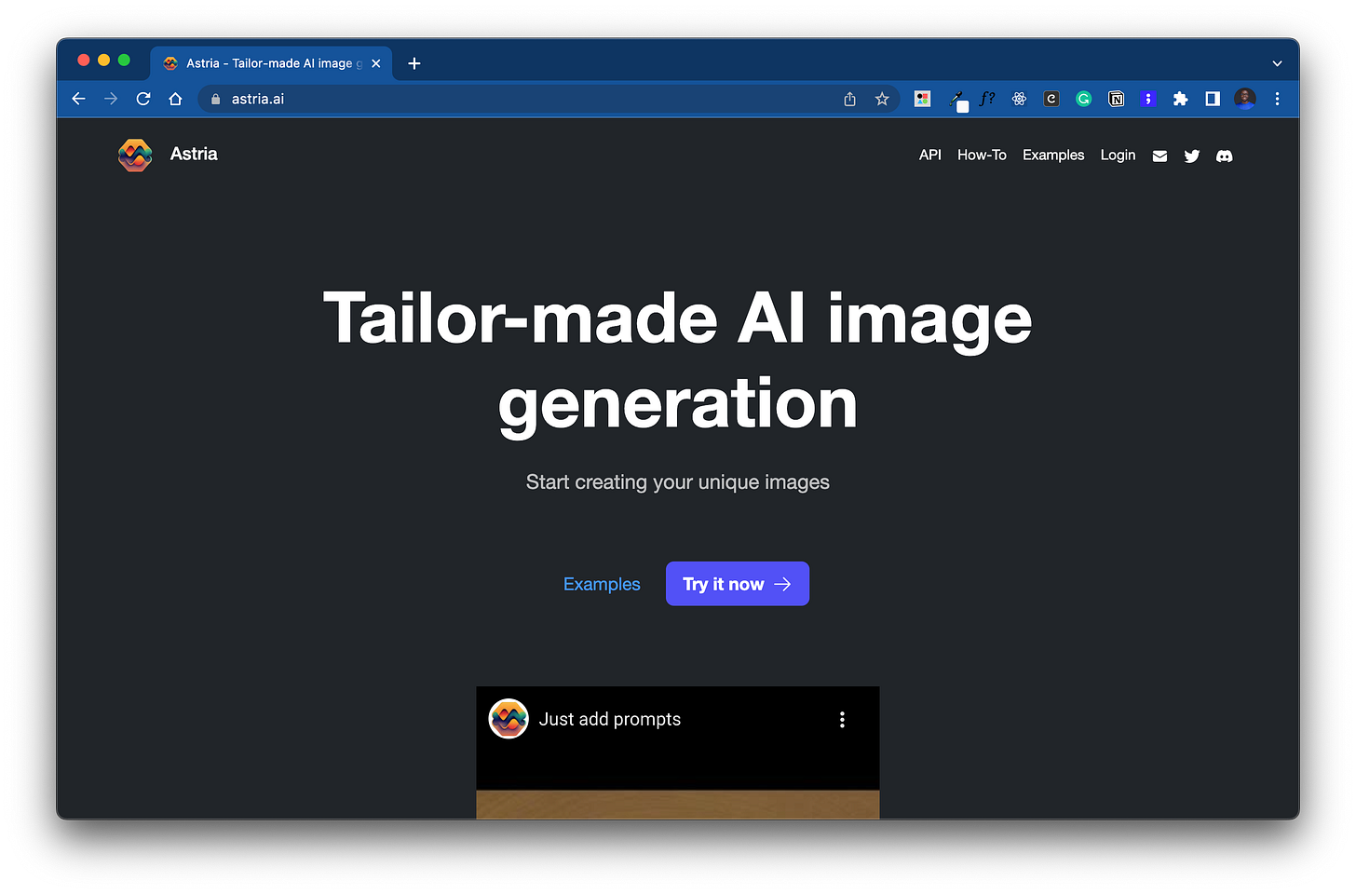Reload the astria.ai page

143,99
